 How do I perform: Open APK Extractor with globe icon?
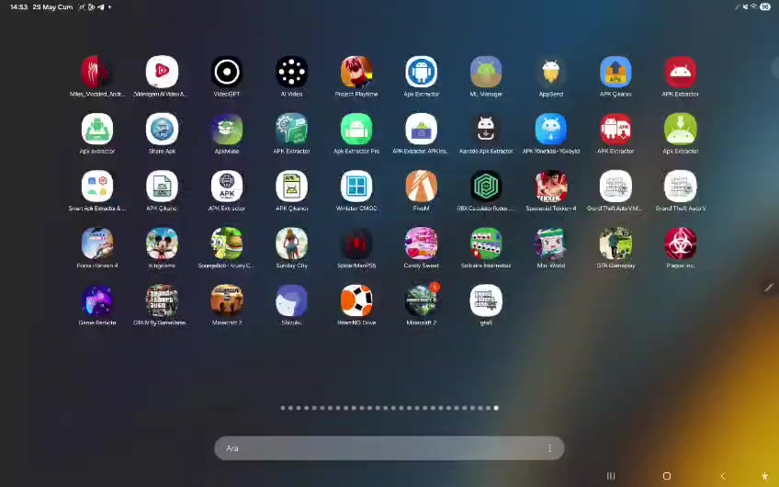(227, 187)
